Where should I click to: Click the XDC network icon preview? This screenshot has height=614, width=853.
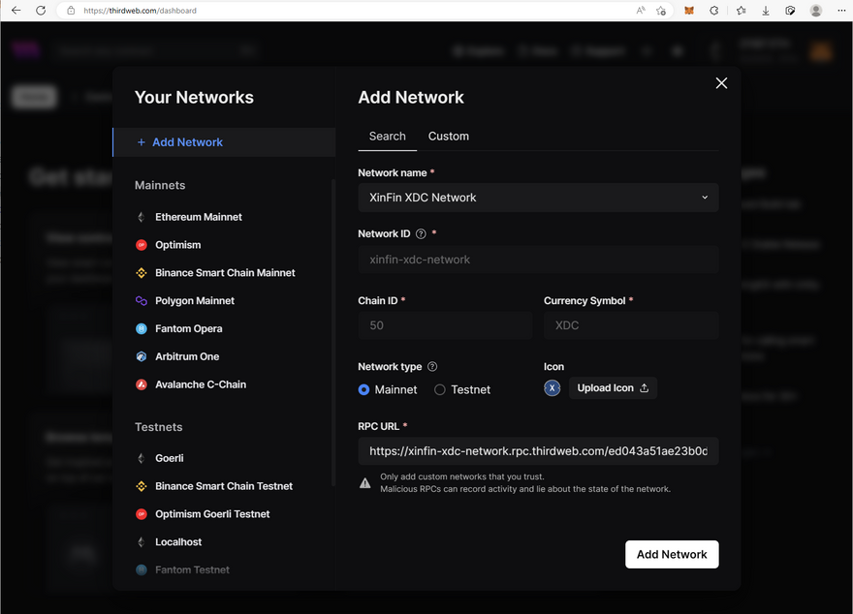(x=553, y=388)
